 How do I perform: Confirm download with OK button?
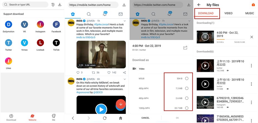[177, 118]
